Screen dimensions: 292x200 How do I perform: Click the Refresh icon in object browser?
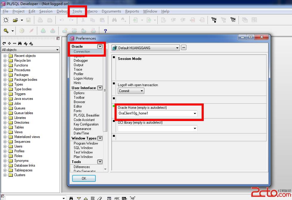click(x=4, y=44)
